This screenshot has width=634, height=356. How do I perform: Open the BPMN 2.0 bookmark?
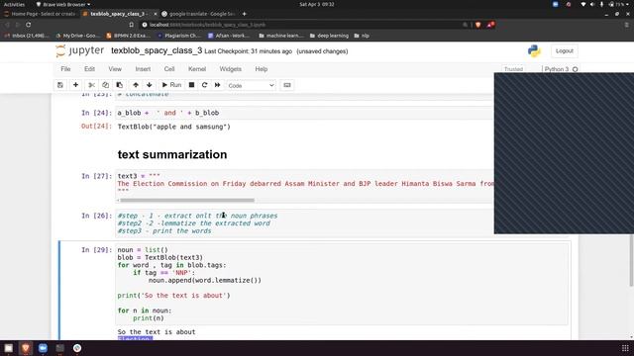128,36
